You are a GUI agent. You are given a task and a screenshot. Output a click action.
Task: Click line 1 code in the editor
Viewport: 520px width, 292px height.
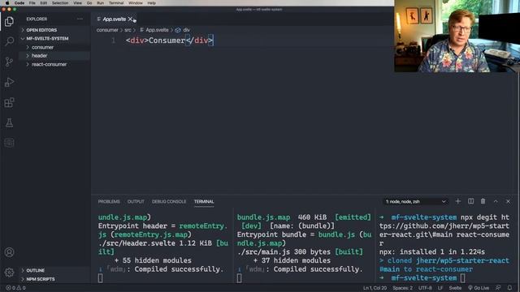click(170, 41)
